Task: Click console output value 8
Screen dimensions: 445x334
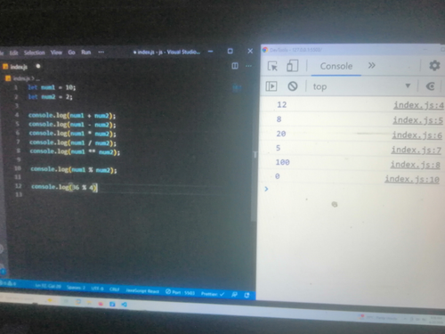Action: pos(279,119)
